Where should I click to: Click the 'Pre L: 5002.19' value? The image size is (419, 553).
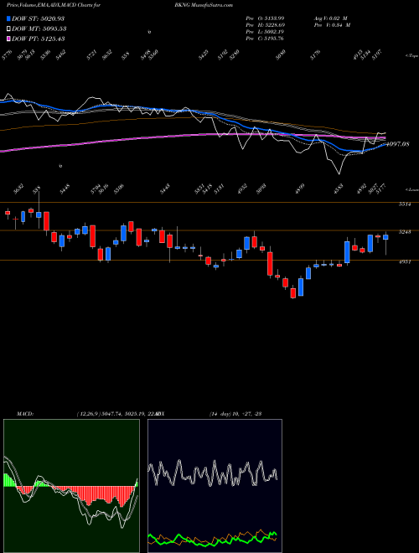(265, 32)
